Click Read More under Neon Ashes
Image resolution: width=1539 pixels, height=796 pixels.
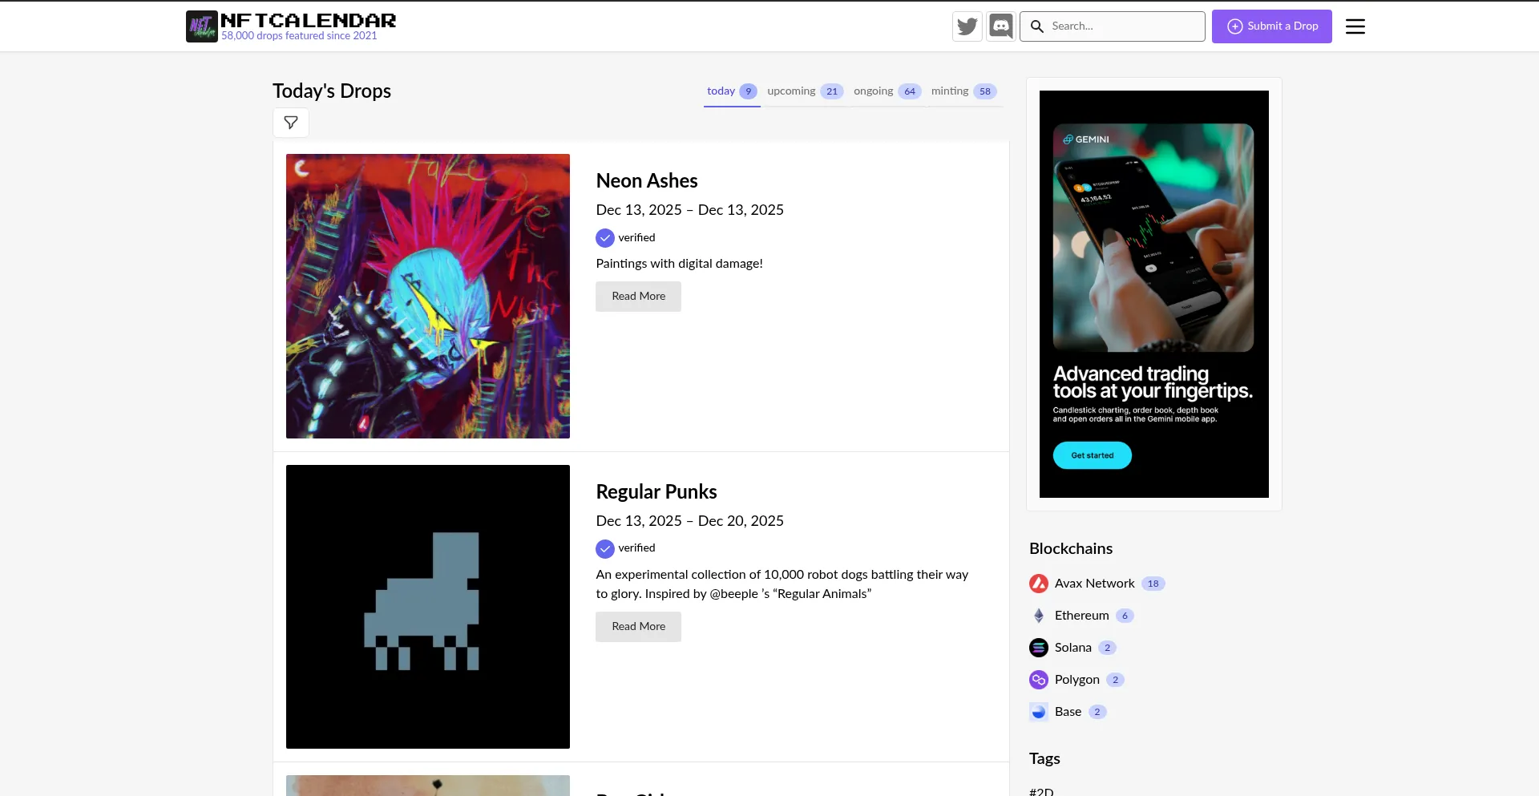(638, 297)
